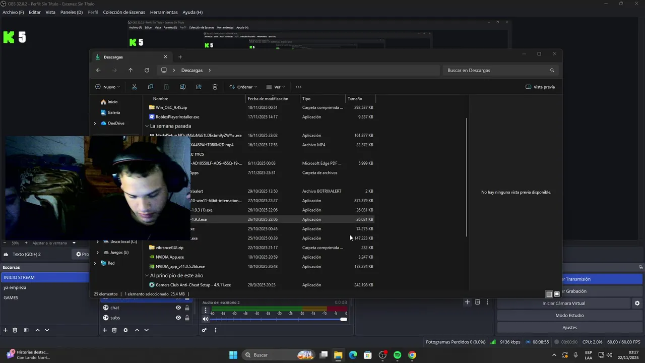Open the three-dot more options in Explorer toolbar
This screenshot has height=363, width=645.
point(298,87)
